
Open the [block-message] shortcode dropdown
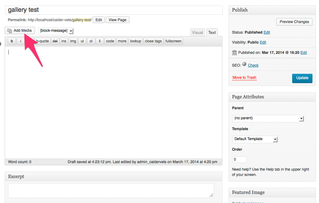click(56, 31)
